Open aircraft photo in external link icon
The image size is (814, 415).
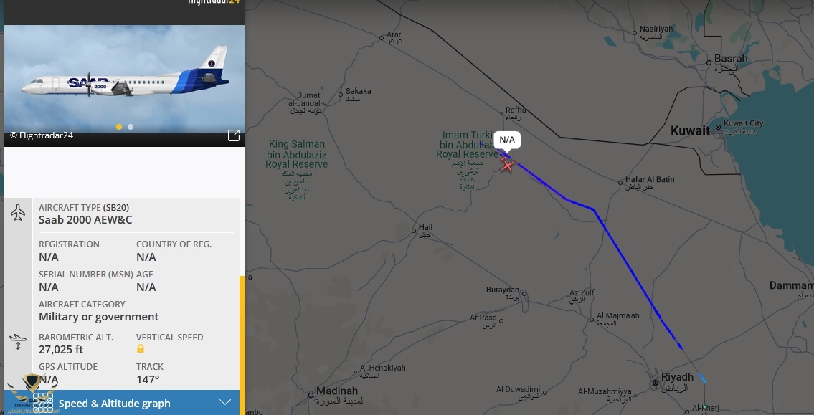coord(234,135)
